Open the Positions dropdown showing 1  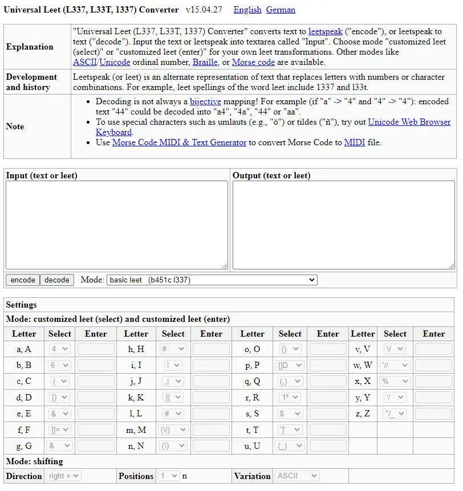pos(169,476)
